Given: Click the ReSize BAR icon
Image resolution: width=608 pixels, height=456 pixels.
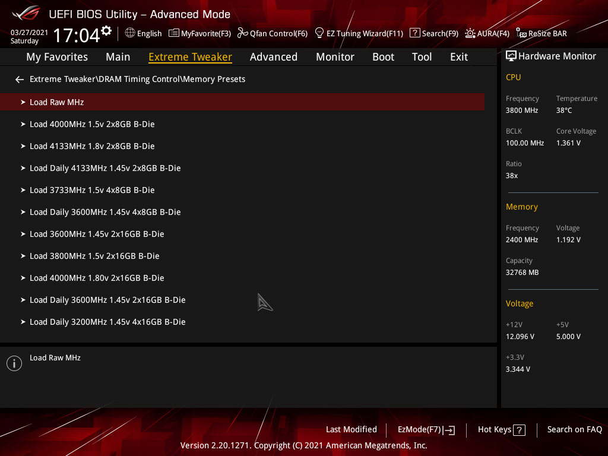Looking at the screenshot, I should 521,33.
